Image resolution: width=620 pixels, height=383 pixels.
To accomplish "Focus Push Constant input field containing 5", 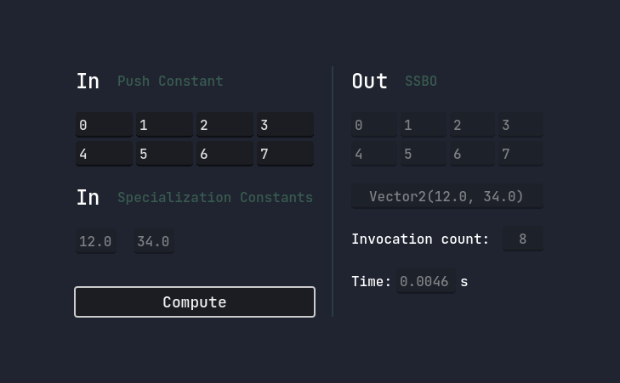I will 164,154.
